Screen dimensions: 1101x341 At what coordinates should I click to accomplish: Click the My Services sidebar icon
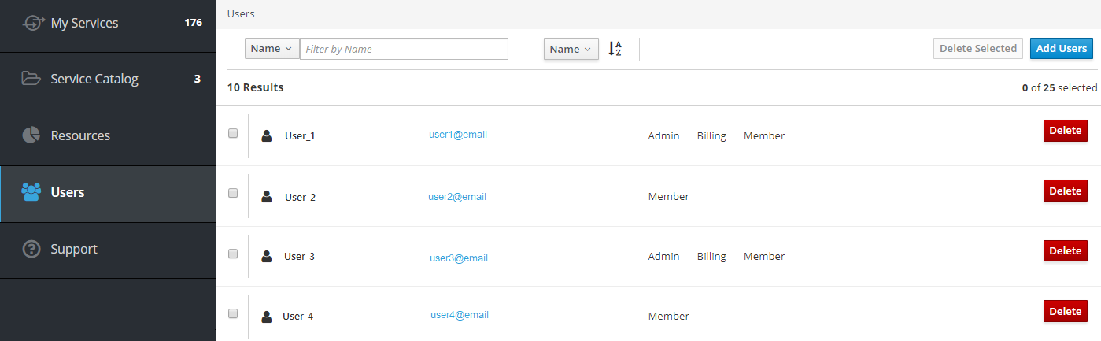(32, 23)
